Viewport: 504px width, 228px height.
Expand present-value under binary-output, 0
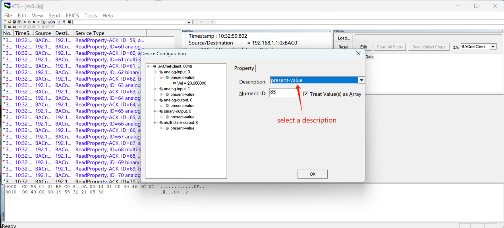(161, 117)
